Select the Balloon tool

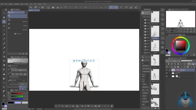(x=4, y=100)
